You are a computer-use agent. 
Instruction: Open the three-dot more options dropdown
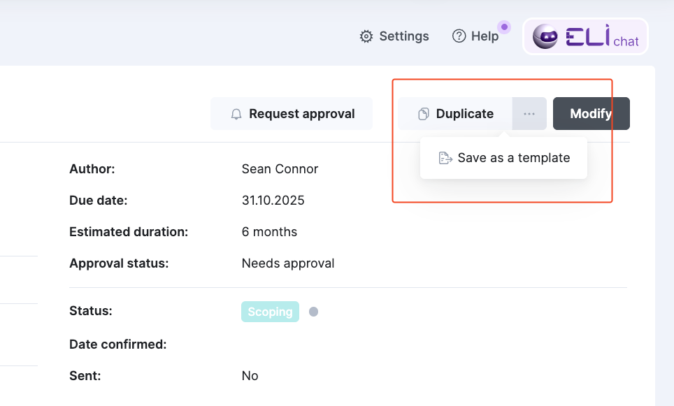(x=529, y=114)
